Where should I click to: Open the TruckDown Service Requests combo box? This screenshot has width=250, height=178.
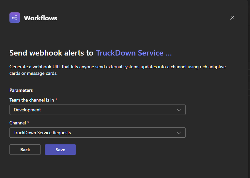(97, 133)
